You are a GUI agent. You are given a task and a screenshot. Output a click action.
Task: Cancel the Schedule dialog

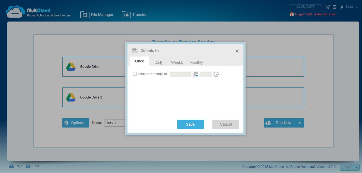[226, 124]
